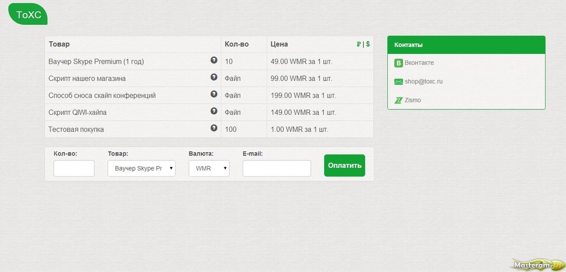This screenshot has height=272, width=566.
Task: Click the Кол-во column header
Action: [237, 44]
